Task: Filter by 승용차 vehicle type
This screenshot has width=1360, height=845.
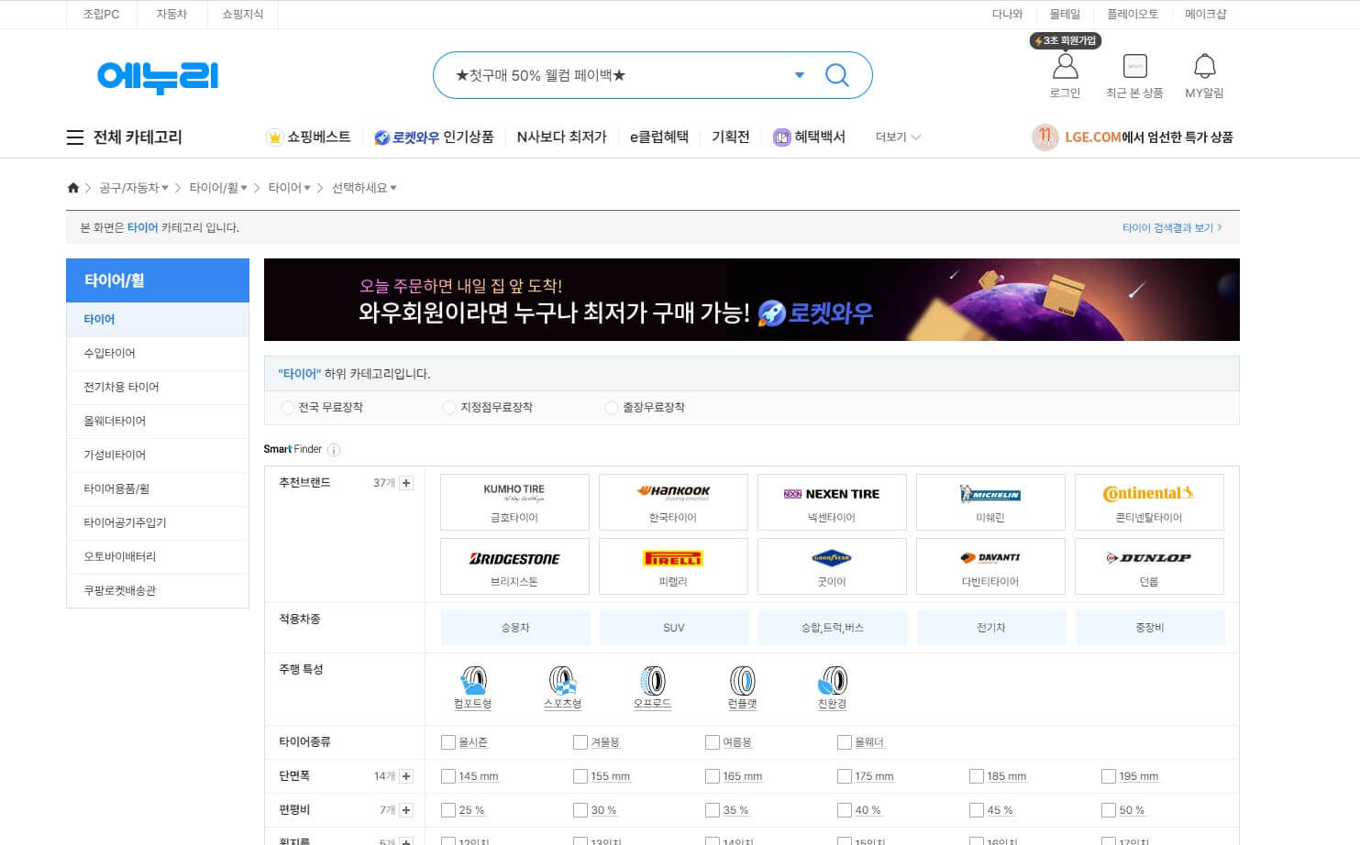Action: tap(515, 628)
